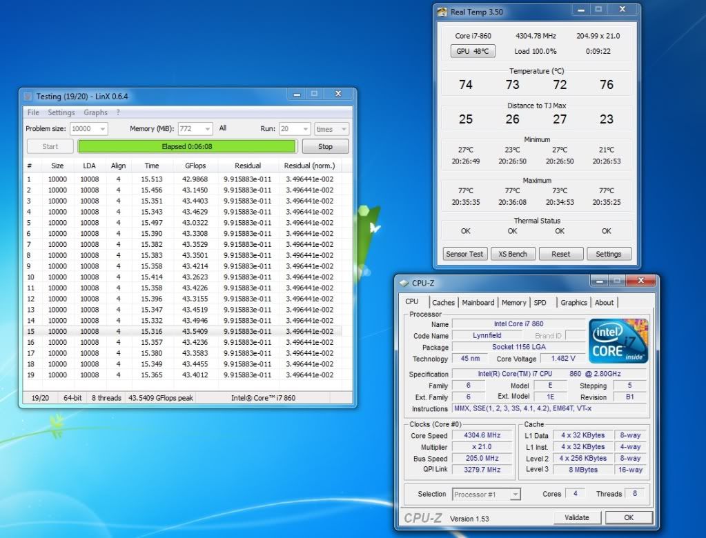Viewport: 706px width, 538px height.
Task: Select the highlighted run 15 row in LinX
Action: click(x=182, y=332)
